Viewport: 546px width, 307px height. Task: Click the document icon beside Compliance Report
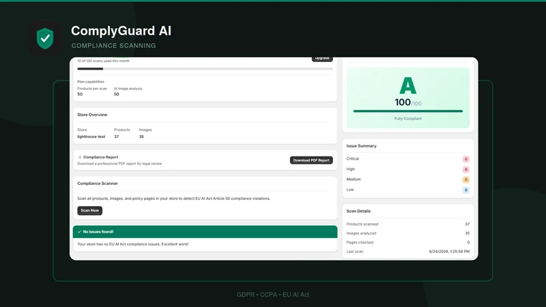[80, 157]
